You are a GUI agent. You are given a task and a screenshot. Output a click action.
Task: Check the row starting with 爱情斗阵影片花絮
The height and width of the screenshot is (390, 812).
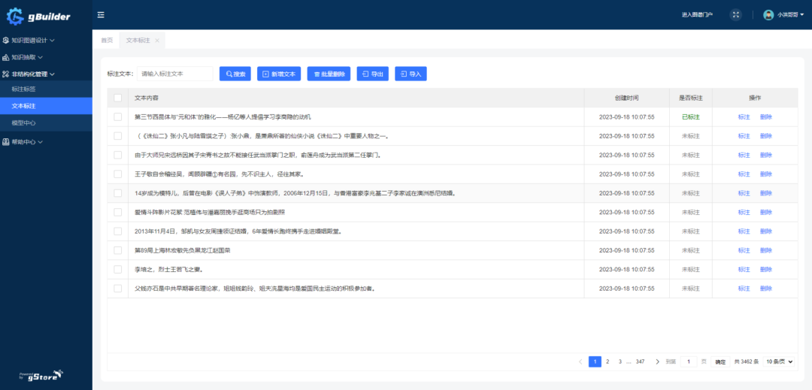tap(117, 212)
